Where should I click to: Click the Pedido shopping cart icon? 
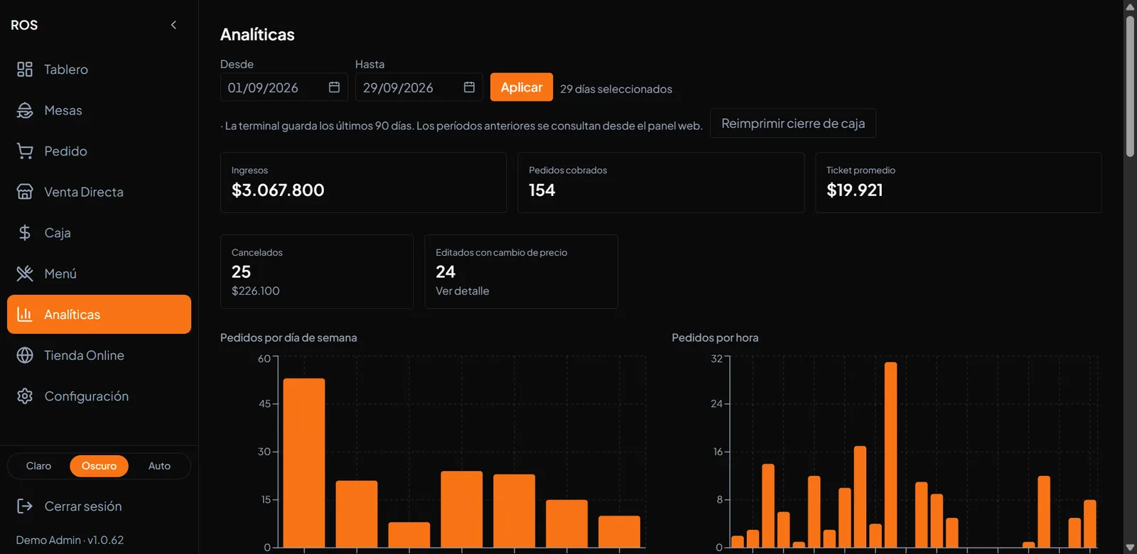25,151
